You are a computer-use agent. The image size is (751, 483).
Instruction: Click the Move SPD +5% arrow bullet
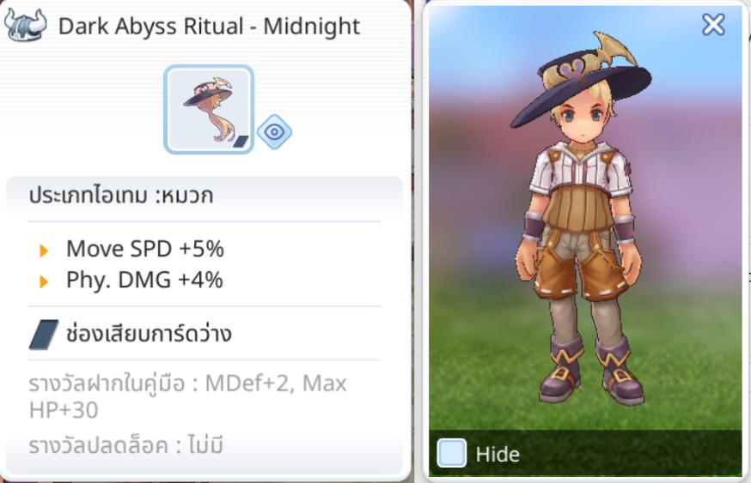(x=44, y=251)
